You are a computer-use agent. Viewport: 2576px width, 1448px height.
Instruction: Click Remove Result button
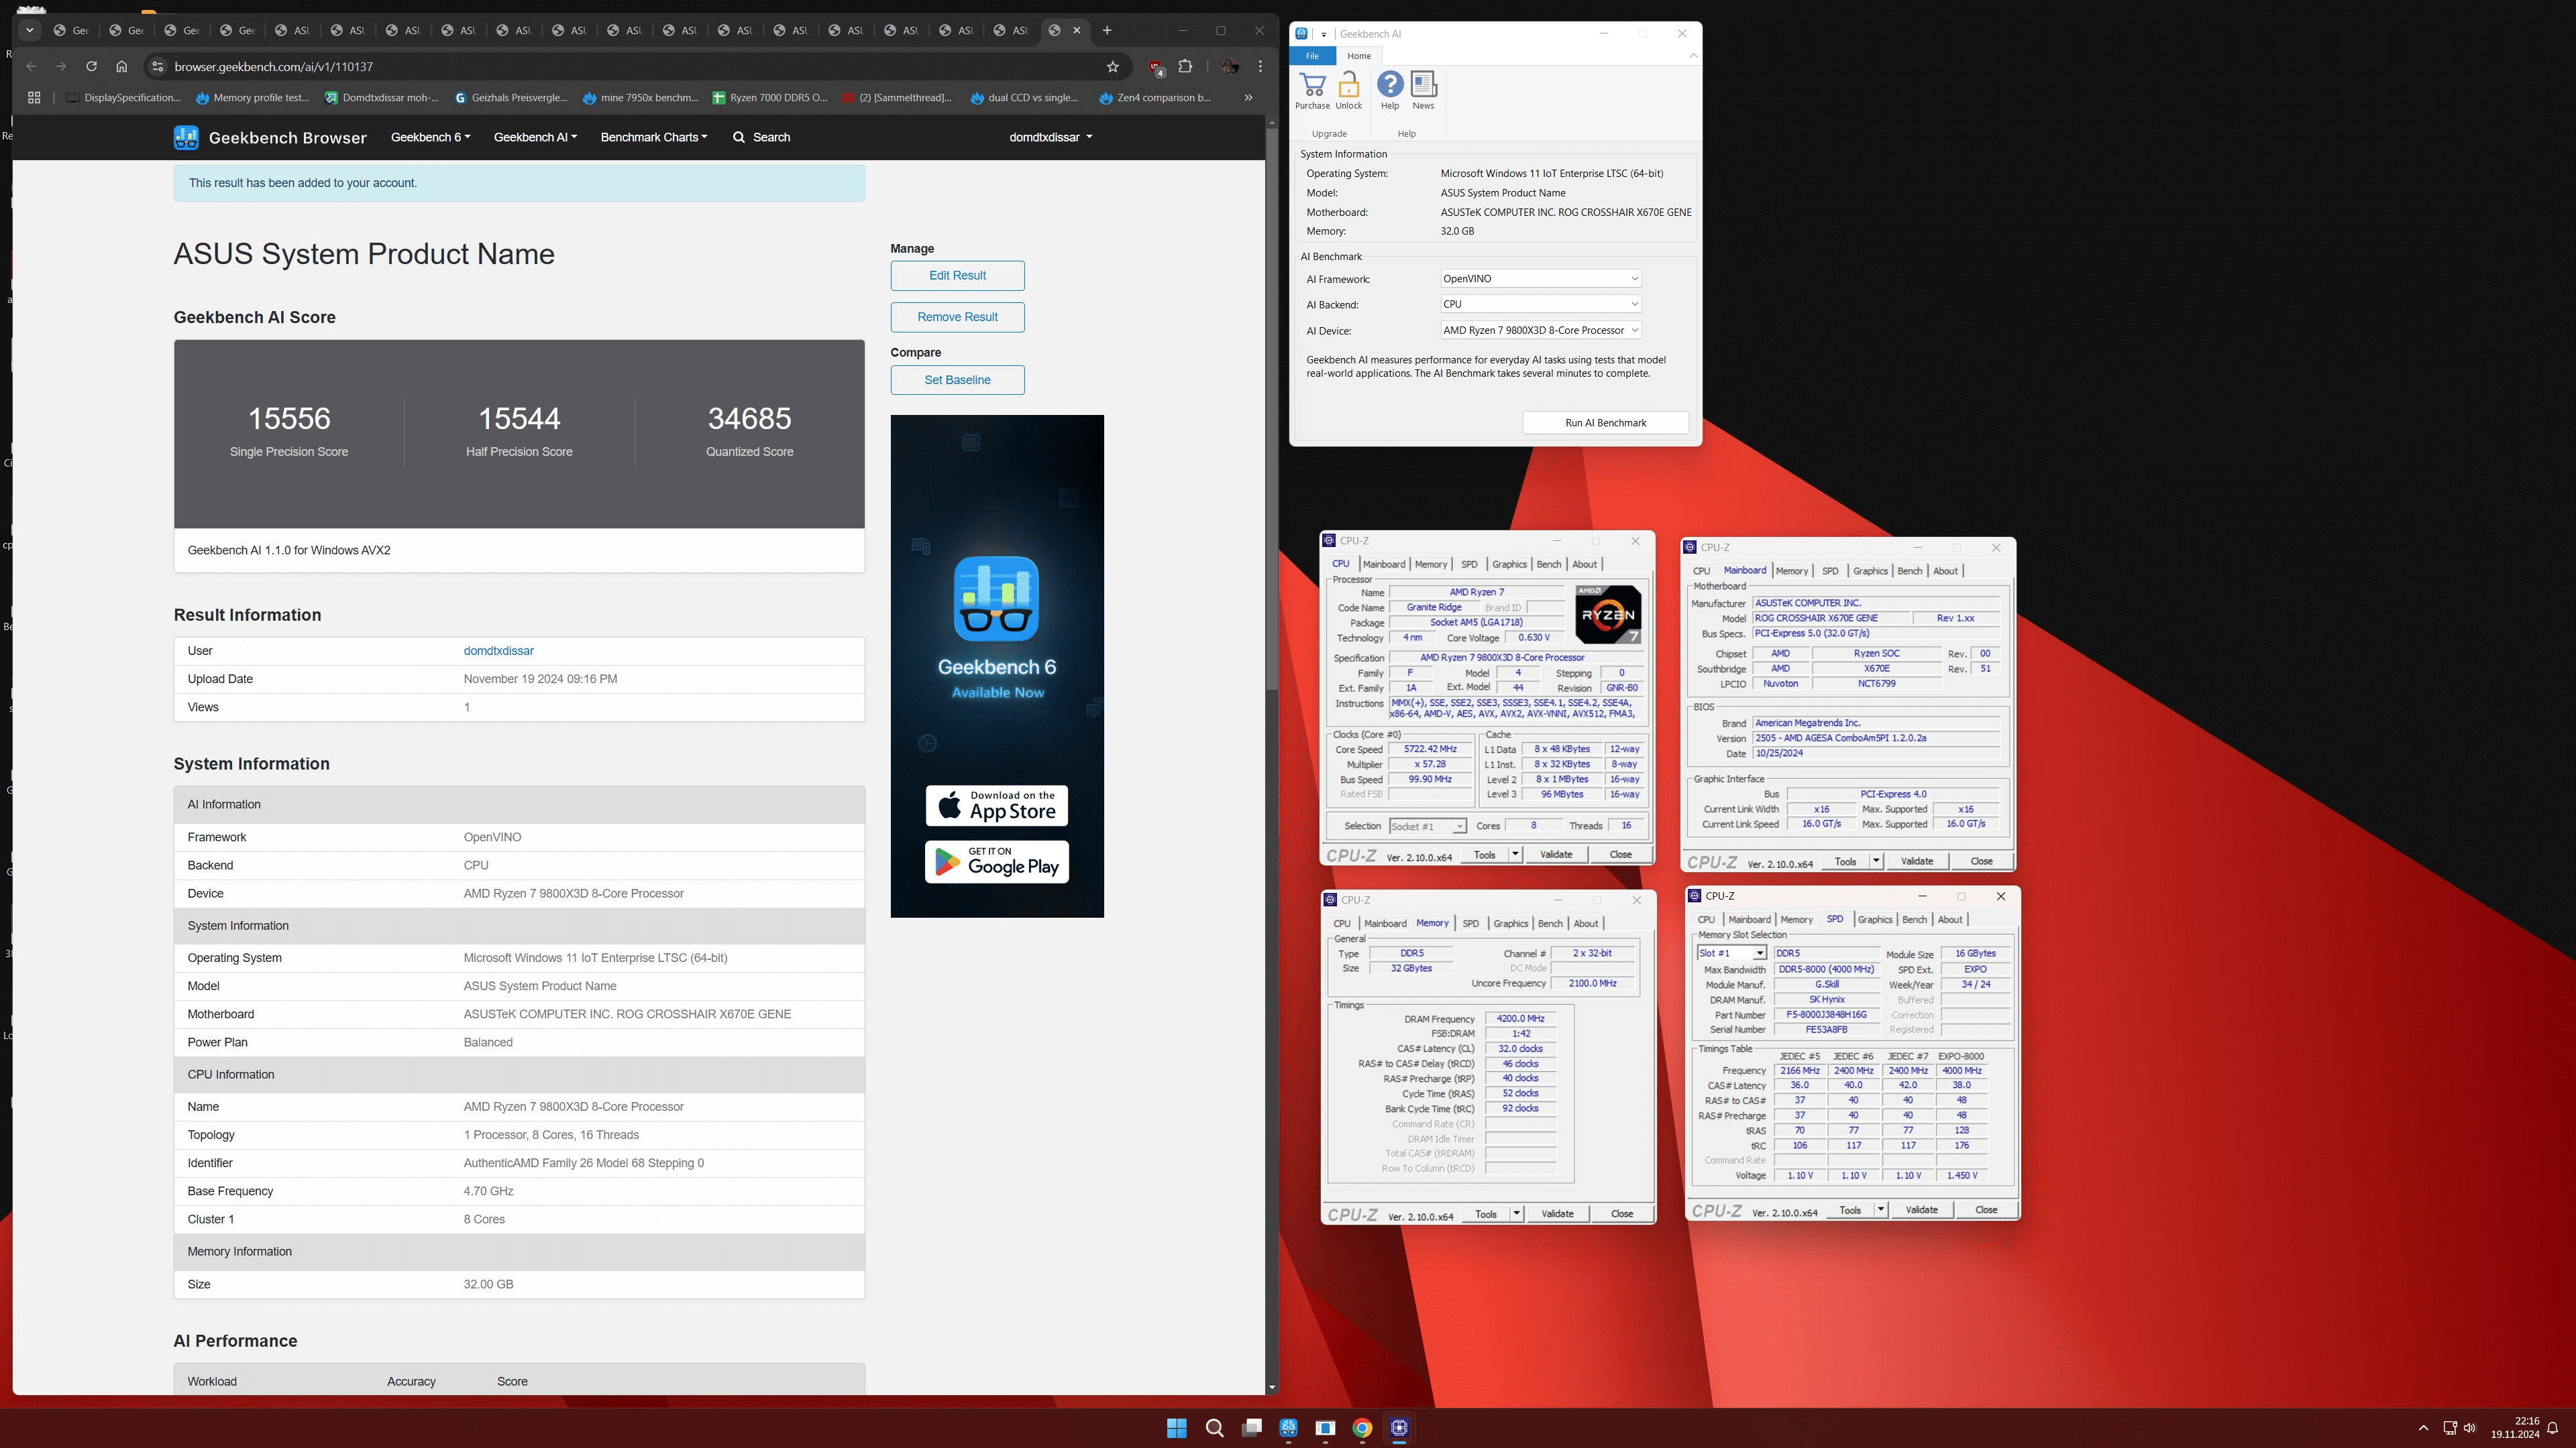pyautogui.click(x=957, y=317)
